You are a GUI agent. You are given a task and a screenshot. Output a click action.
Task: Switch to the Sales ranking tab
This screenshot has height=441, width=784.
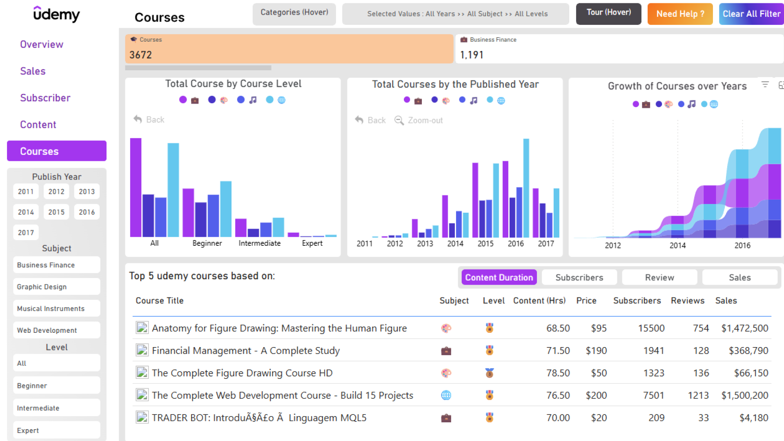point(739,277)
